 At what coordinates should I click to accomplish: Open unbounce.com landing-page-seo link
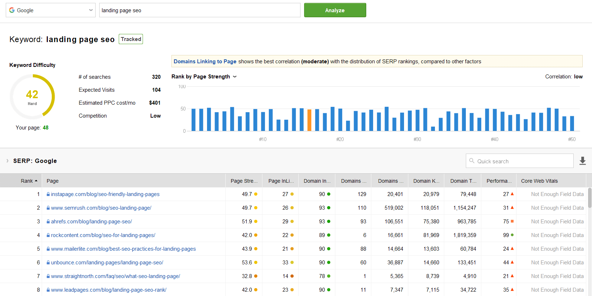tap(107, 263)
